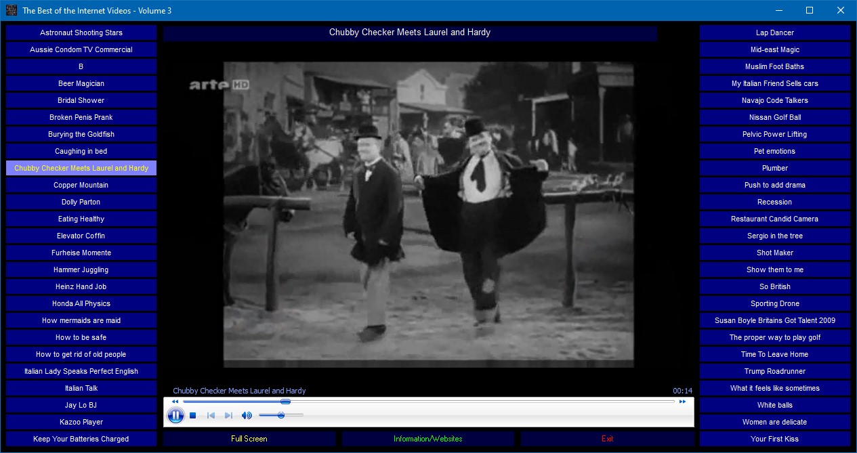The width and height of the screenshot is (857, 453).
Task: Click the video display area
Action: pos(429,215)
